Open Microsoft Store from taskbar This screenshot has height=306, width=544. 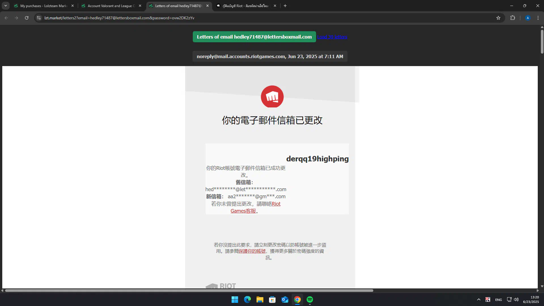[x=272, y=299]
